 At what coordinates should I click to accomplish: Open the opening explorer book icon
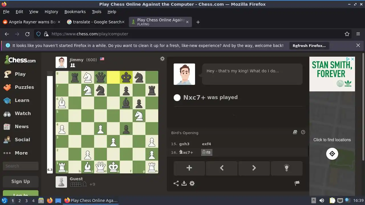click(x=295, y=132)
